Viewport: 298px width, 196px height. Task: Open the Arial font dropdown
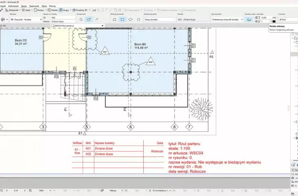(288, 20)
